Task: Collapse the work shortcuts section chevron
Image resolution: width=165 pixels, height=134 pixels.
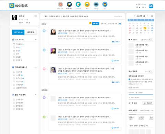Action: pyautogui.click(x=36, y=95)
